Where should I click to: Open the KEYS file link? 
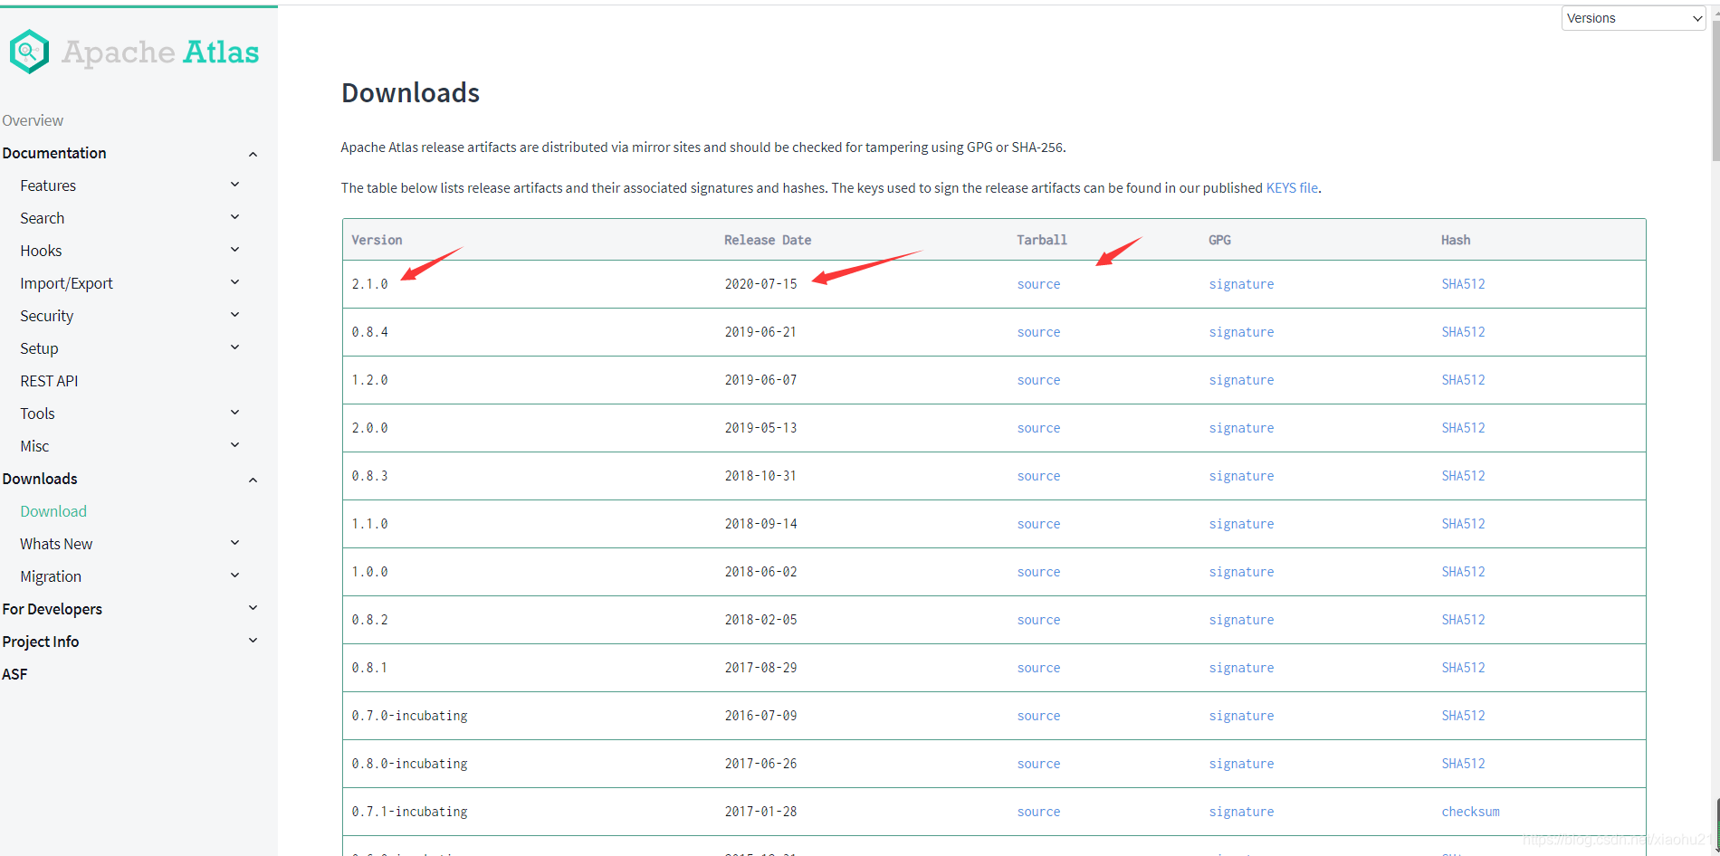[x=1292, y=188]
